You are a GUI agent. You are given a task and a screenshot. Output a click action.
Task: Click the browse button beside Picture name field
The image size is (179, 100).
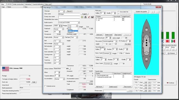click(x=128, y=91)
